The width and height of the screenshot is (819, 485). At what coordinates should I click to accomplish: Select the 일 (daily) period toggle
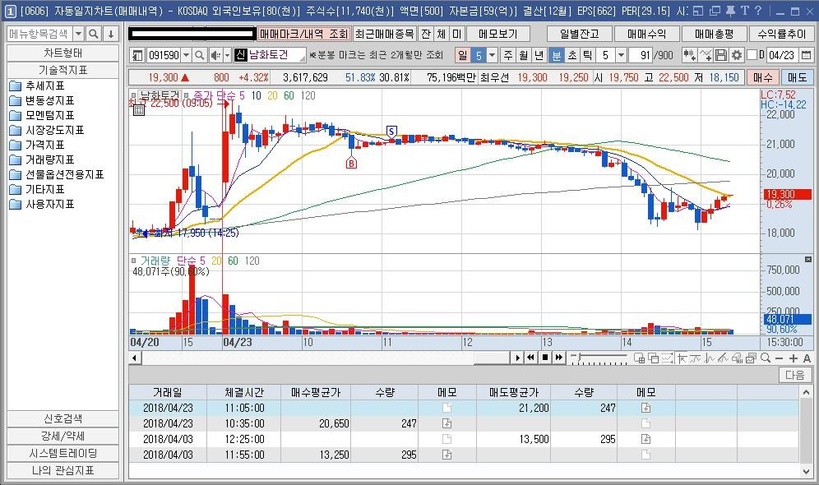463,55
